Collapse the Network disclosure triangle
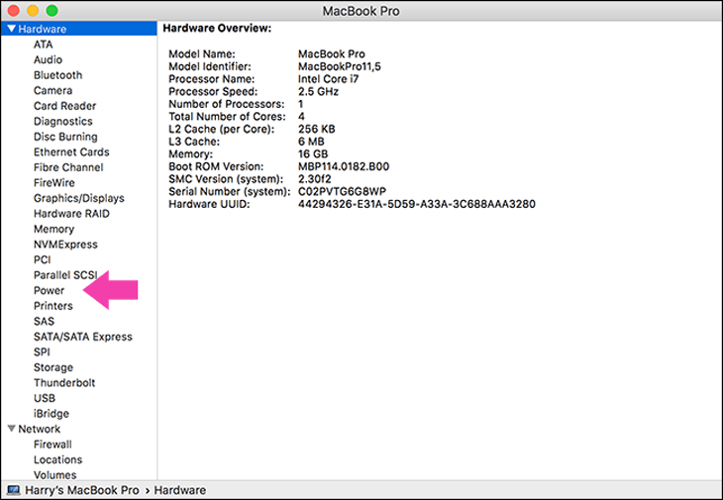Image resolution: width=723 pixels, height=500 pixels. tap(12, 429)
